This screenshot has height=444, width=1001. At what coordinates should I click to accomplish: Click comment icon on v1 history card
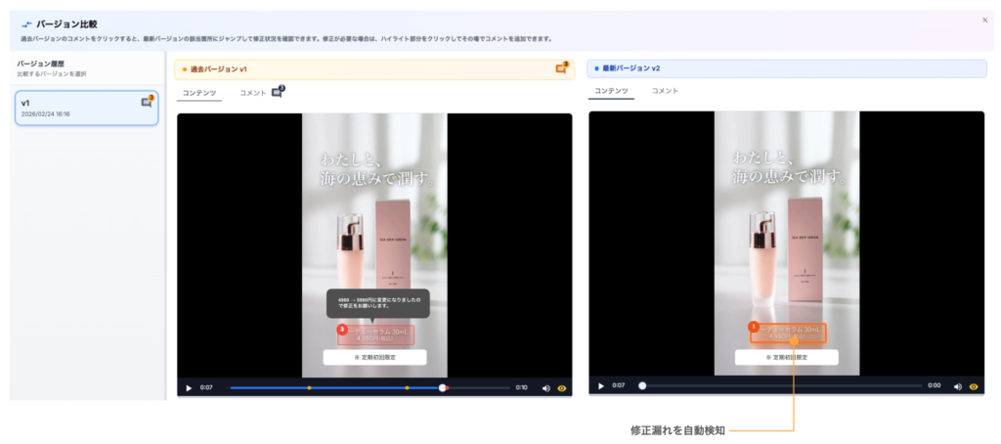[147, 102]
